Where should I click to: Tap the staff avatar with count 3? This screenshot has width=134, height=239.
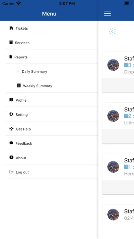(113, 65)
